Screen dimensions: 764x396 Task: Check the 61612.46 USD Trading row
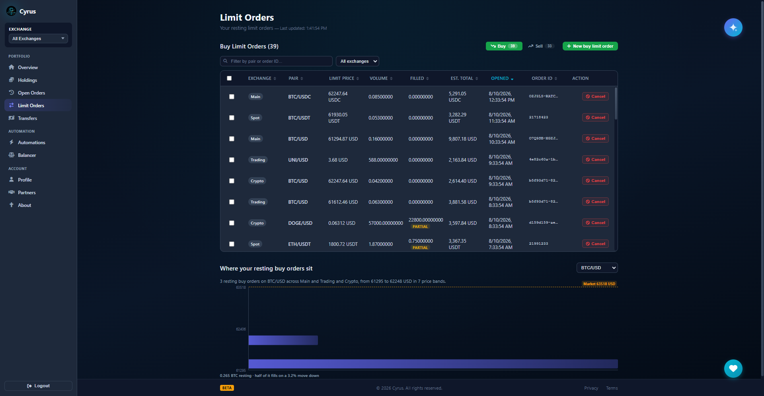[x=232, y=202]
